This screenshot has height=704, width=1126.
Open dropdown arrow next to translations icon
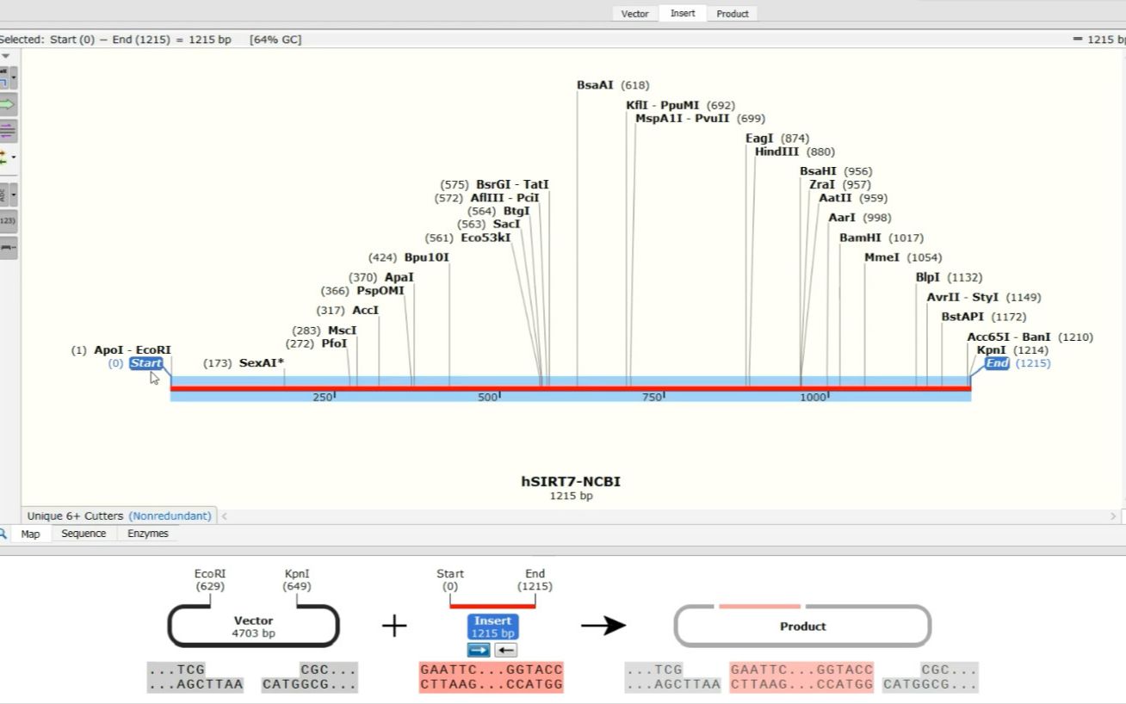point(13,158)
